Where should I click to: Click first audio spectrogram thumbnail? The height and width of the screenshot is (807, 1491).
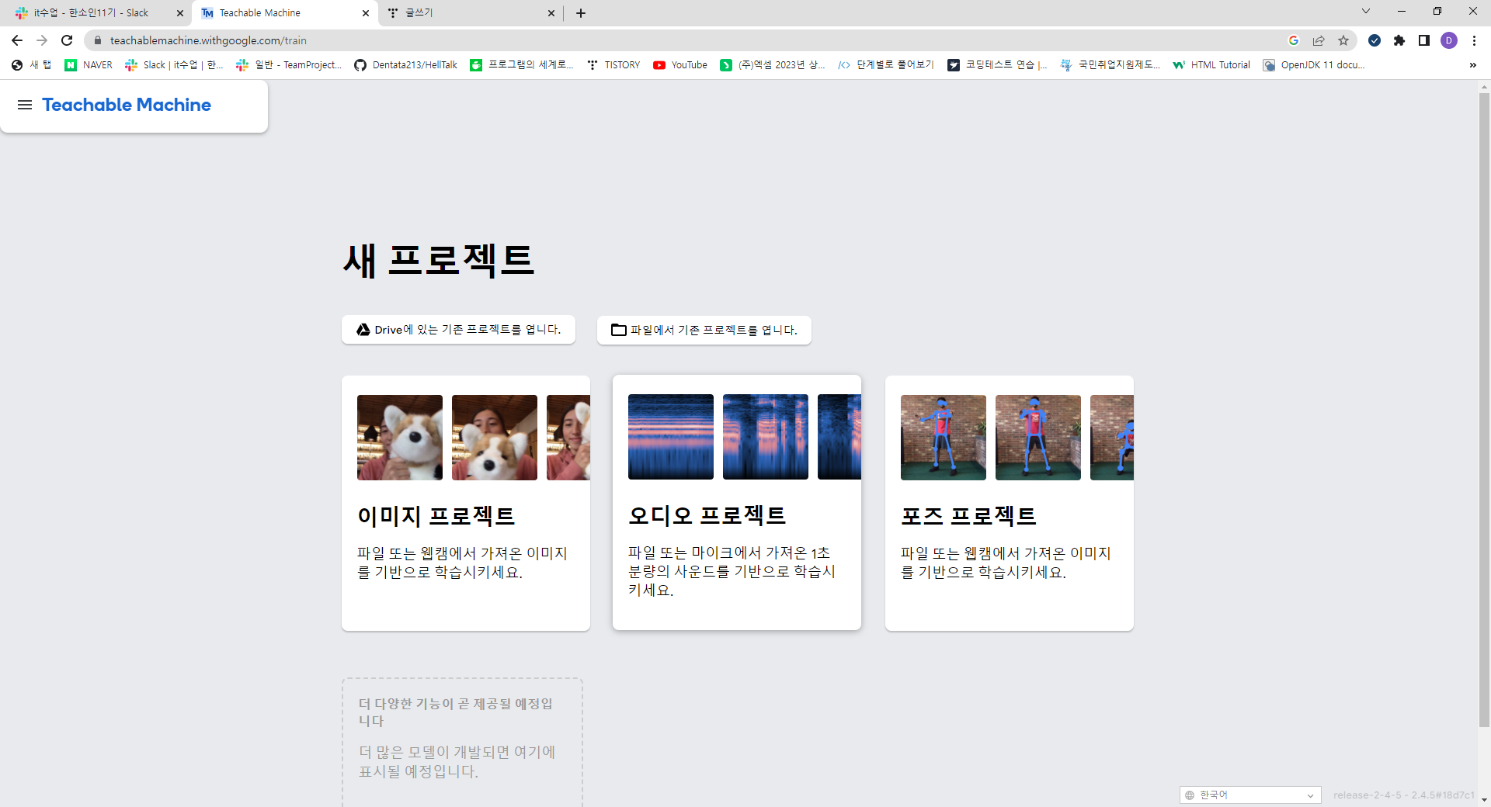coord(671,437)
